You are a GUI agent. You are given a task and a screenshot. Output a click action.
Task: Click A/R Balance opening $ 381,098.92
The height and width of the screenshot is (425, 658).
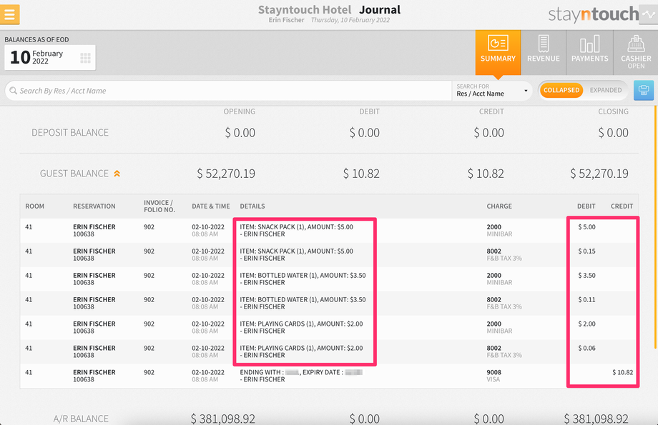223,419
